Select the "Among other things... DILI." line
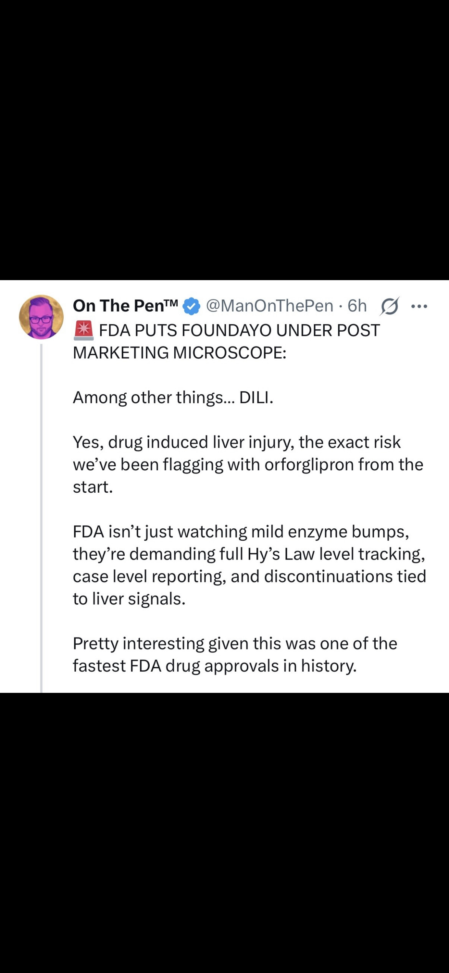The image size is (449, 973). point(173,397)
